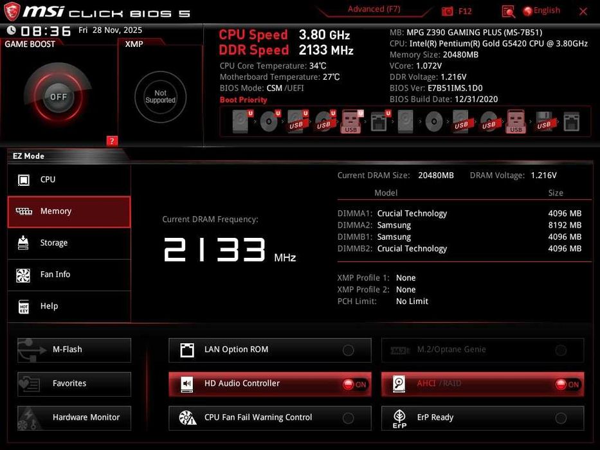Select the first UEFI hard disk boot device
This screenshot has width=600, height=450.
coord(242,122)
